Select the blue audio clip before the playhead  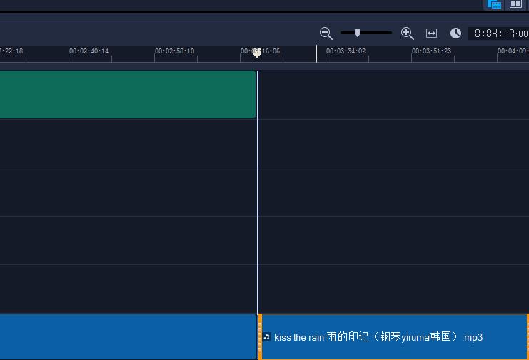(128, 336)
